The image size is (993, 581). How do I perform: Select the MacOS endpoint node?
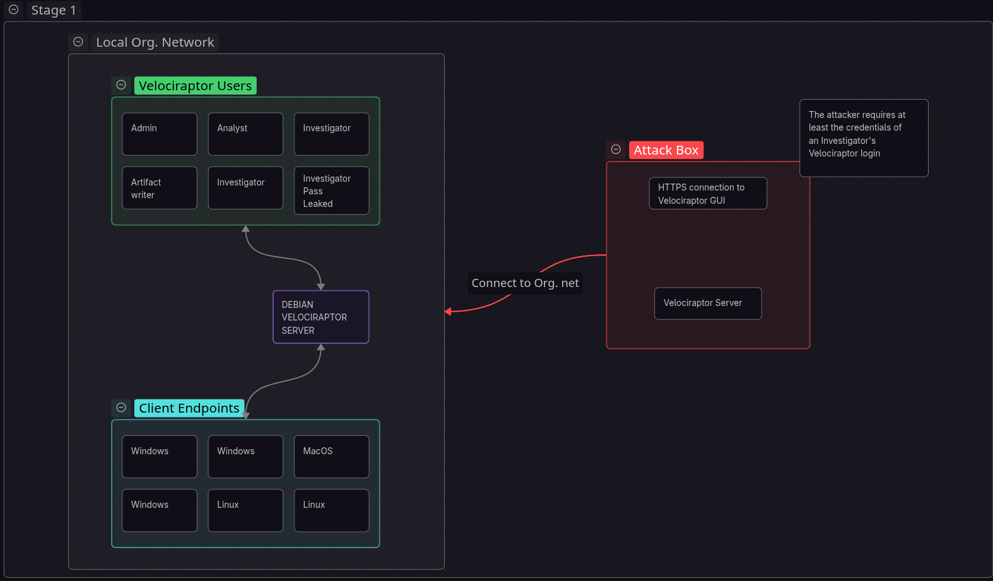click(332, 457)
